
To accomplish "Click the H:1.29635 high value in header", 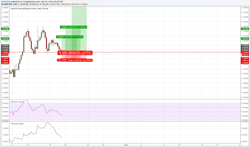I will (x=62, y=4).
